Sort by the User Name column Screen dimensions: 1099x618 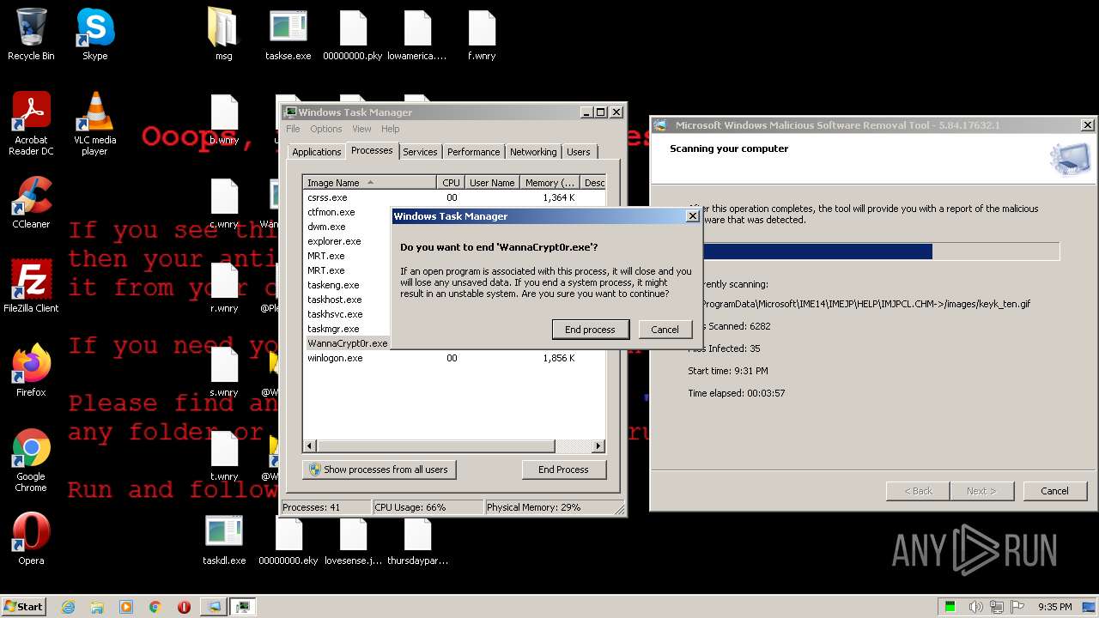coord(492,183)
